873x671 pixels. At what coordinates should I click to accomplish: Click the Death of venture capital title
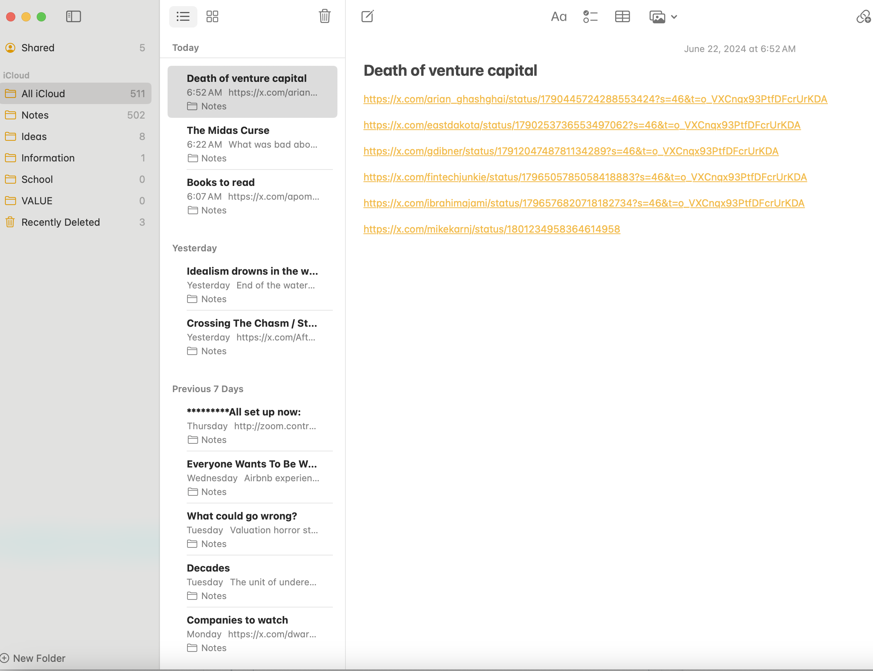coord(450,71)
